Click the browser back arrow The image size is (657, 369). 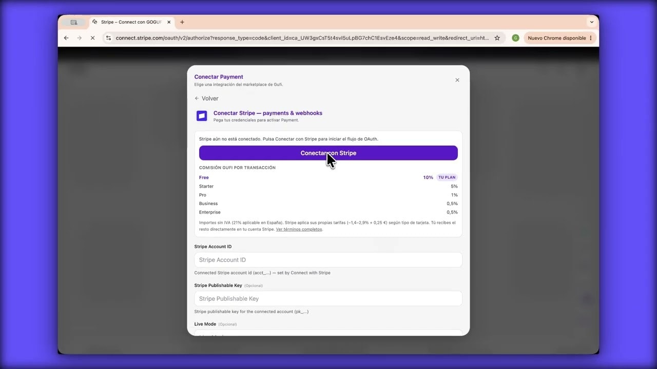coord(66,38)
